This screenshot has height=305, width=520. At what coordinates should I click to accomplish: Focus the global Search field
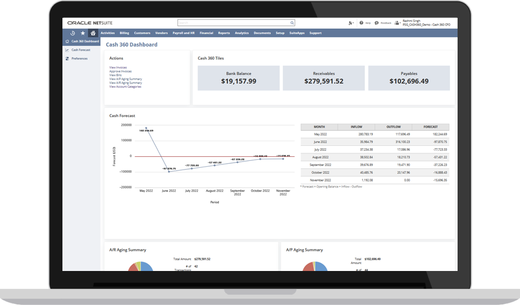pos(234,23)
